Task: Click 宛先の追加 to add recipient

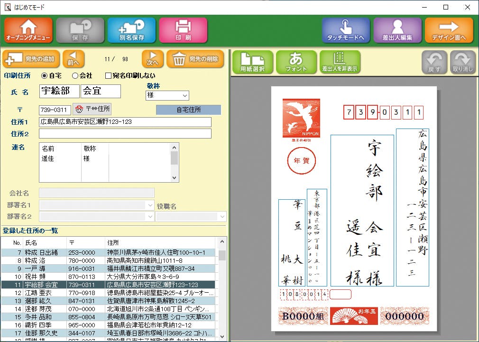Action: coord(31,59)
